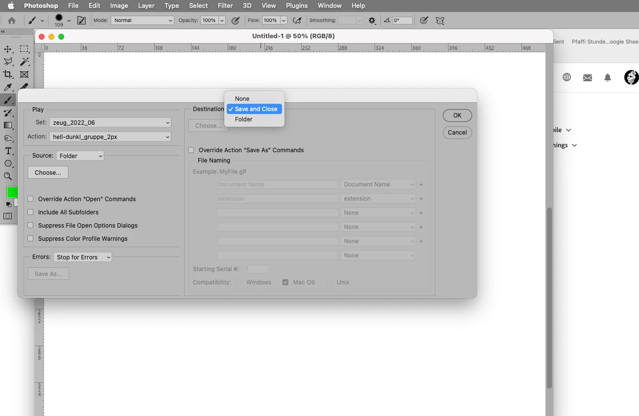Enable Override Action "Save As" Commands
The height and width of the screenshot is (416, 639).
191,150
